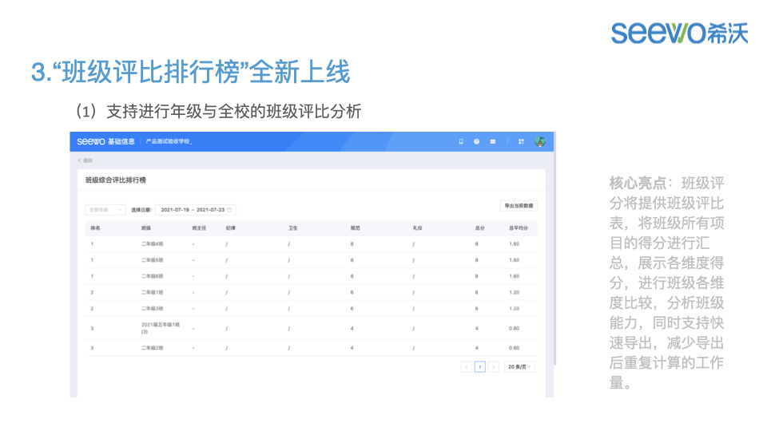Open the 20 条/页 page size dropdown
This screenshot has height=431, width=767.
[x=519, y=366]
